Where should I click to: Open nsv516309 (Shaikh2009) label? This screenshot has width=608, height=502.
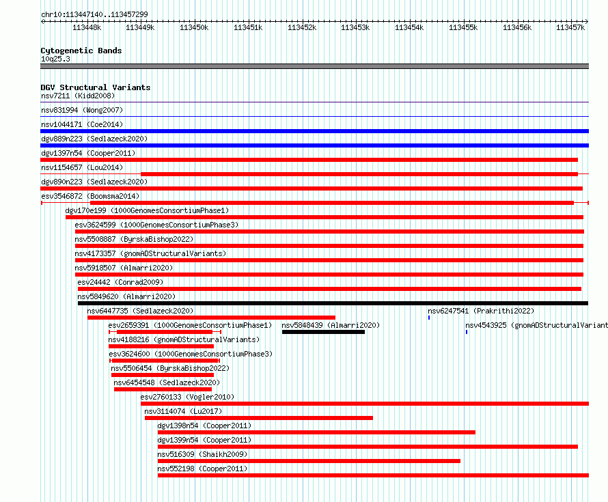(x=202, y=454)
